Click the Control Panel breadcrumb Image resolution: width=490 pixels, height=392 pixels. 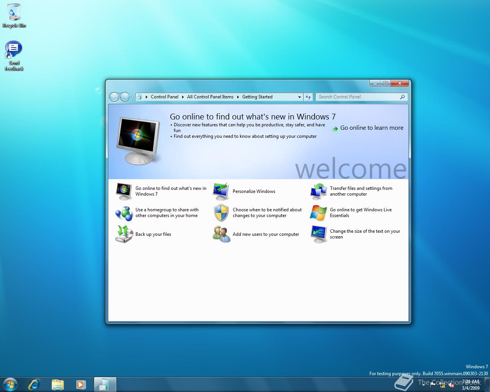tap(165, 97)
